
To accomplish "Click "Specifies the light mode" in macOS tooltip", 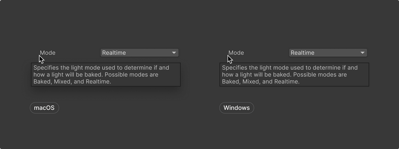I will click(66, 68).
